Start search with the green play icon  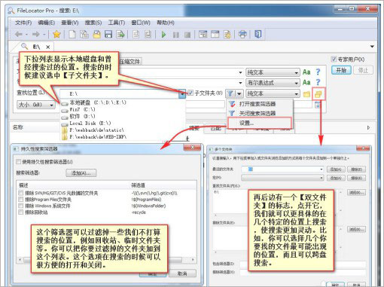click(164, 35)
